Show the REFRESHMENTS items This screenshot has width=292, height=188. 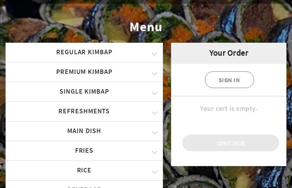coord(84,111)
